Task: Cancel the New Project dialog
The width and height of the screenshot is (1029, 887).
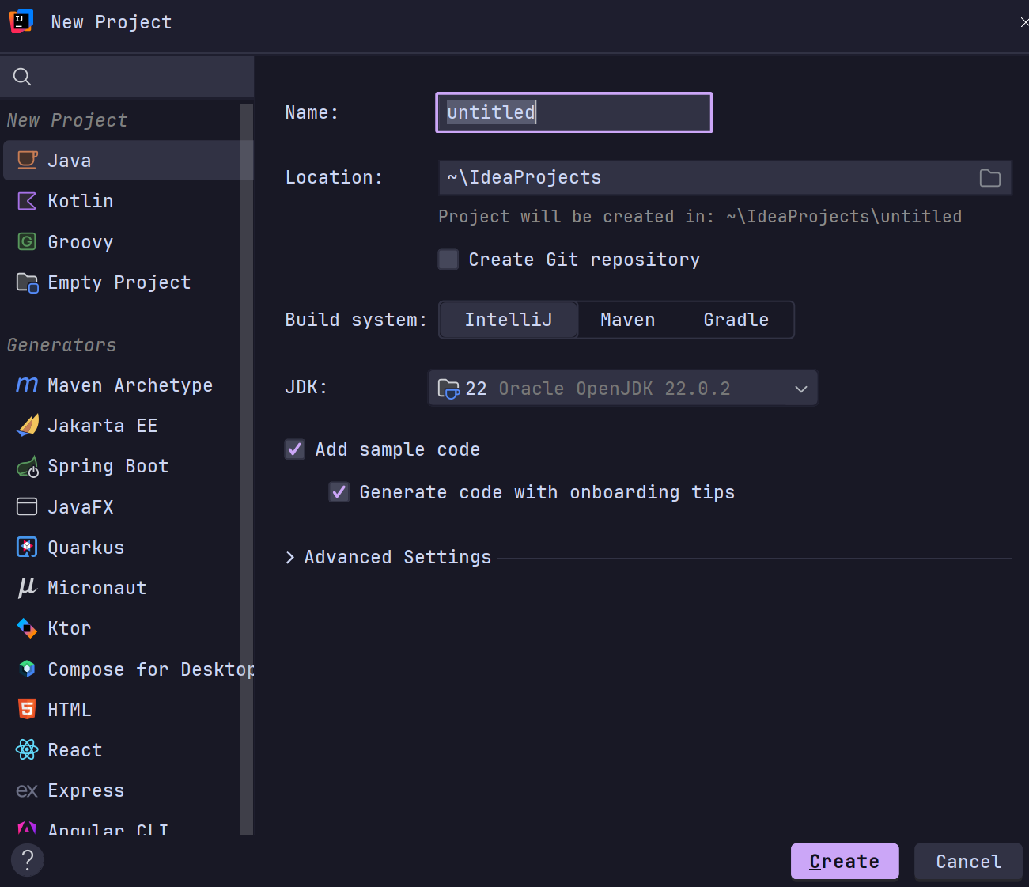Action: 968,861
